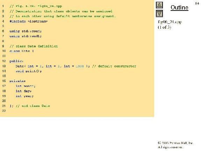This screenshot has height=151, width=201.
Task: Select the Date default constructor declaration
Action: coord(53,66)
